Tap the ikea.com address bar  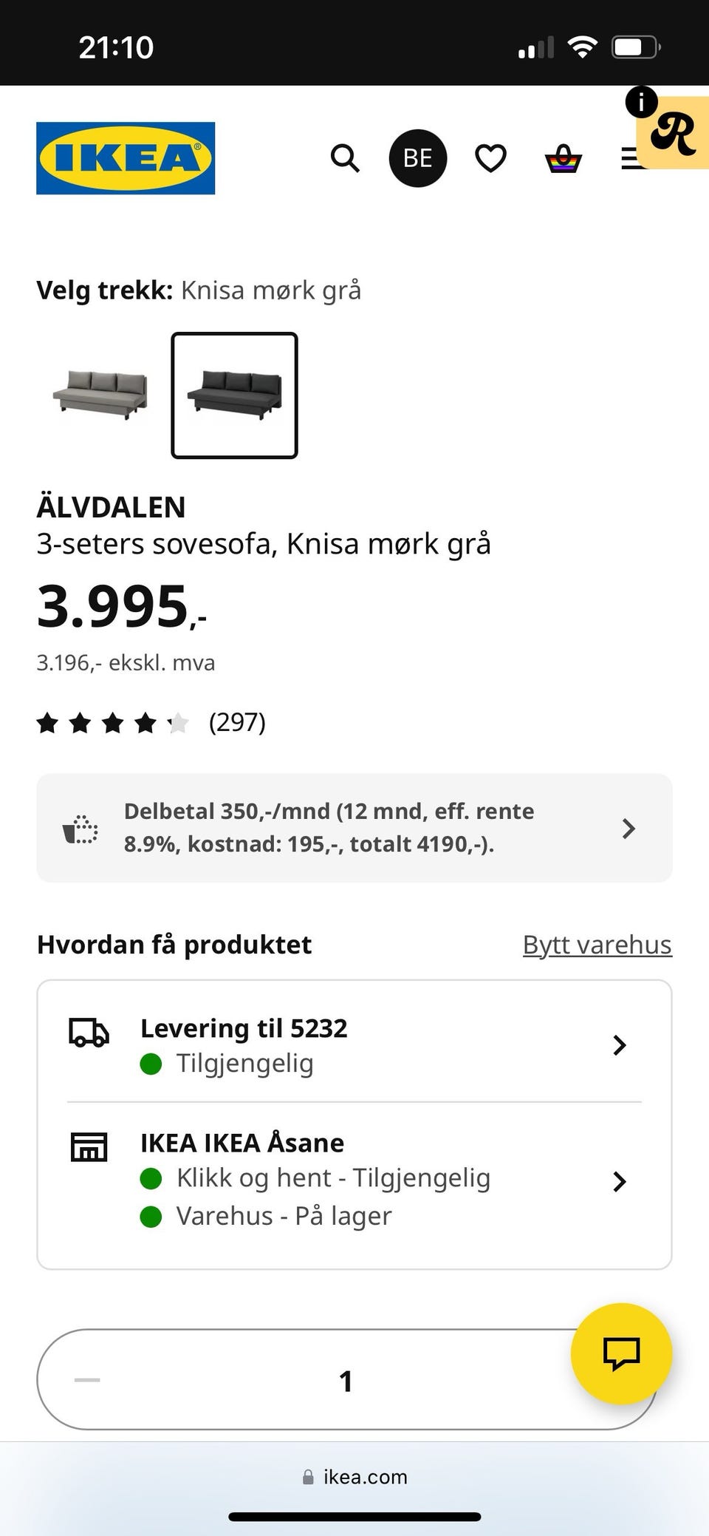354,1477
